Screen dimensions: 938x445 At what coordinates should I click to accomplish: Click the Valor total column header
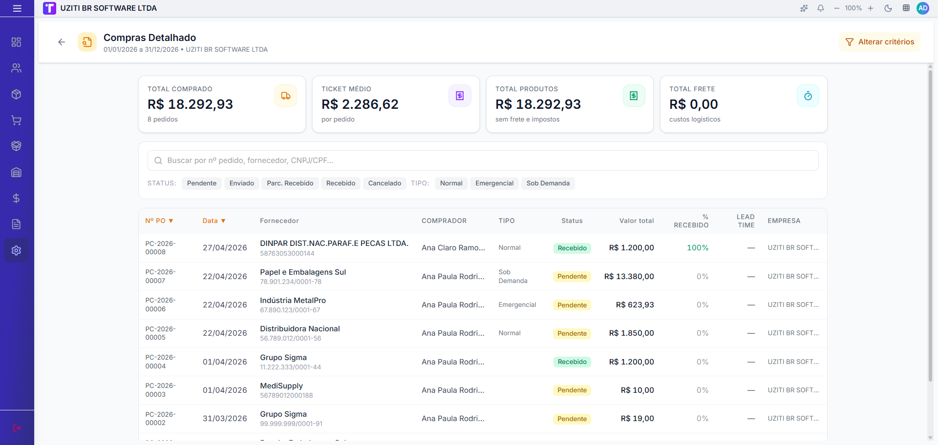click(637, 221)
